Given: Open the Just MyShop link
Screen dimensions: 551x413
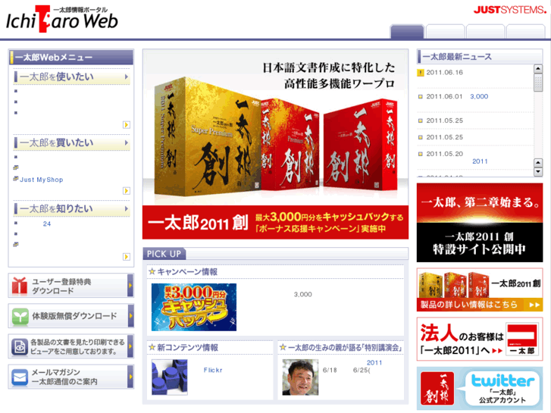Looking at the screenshot, I should (42, 180).
